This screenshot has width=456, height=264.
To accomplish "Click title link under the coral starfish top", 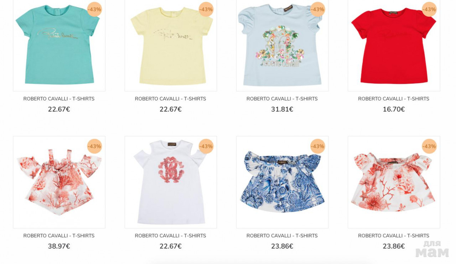I will [394, 235].
